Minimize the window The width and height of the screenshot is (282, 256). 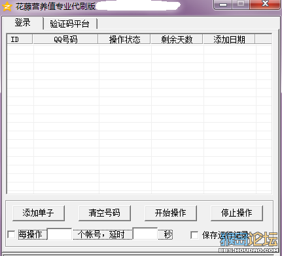click(223, 5)
